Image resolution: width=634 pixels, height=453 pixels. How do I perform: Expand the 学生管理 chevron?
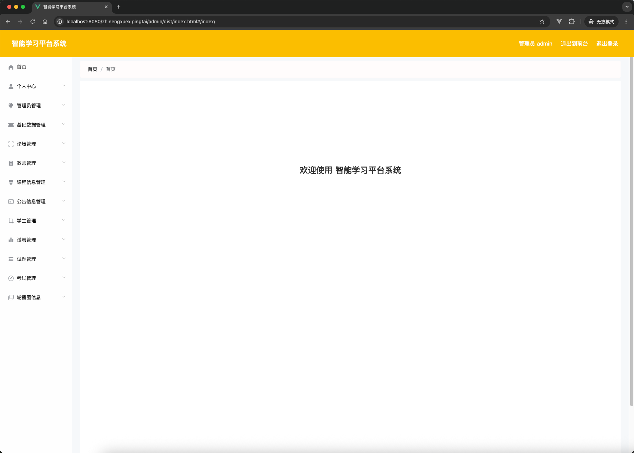(64, 220)
